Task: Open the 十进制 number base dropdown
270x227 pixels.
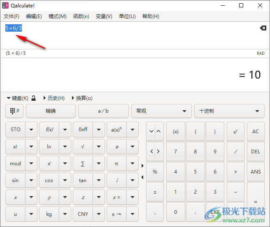Action: coord(229,111)
